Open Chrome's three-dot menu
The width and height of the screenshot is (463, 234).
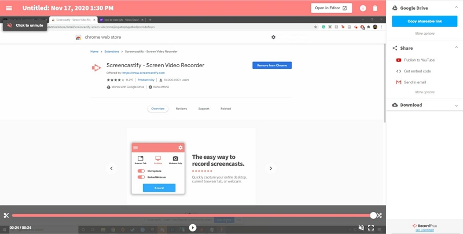[x=381, y=27]
